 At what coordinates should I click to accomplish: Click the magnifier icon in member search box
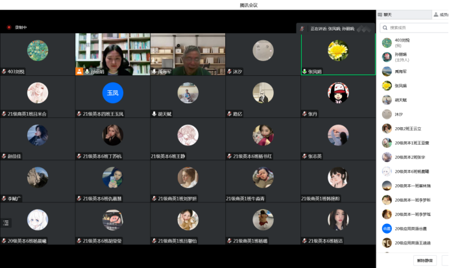tap(385, 28)
